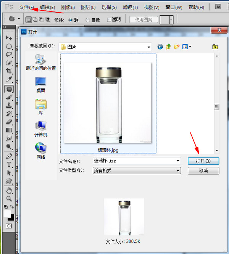Click the foreground color swatch
The width and height of the screenshot is (229, 254).
[7, 214]
